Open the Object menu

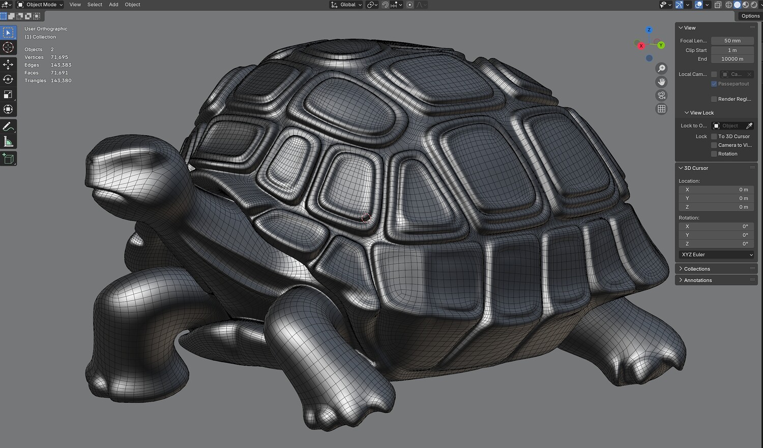click(x=133, y=5)
